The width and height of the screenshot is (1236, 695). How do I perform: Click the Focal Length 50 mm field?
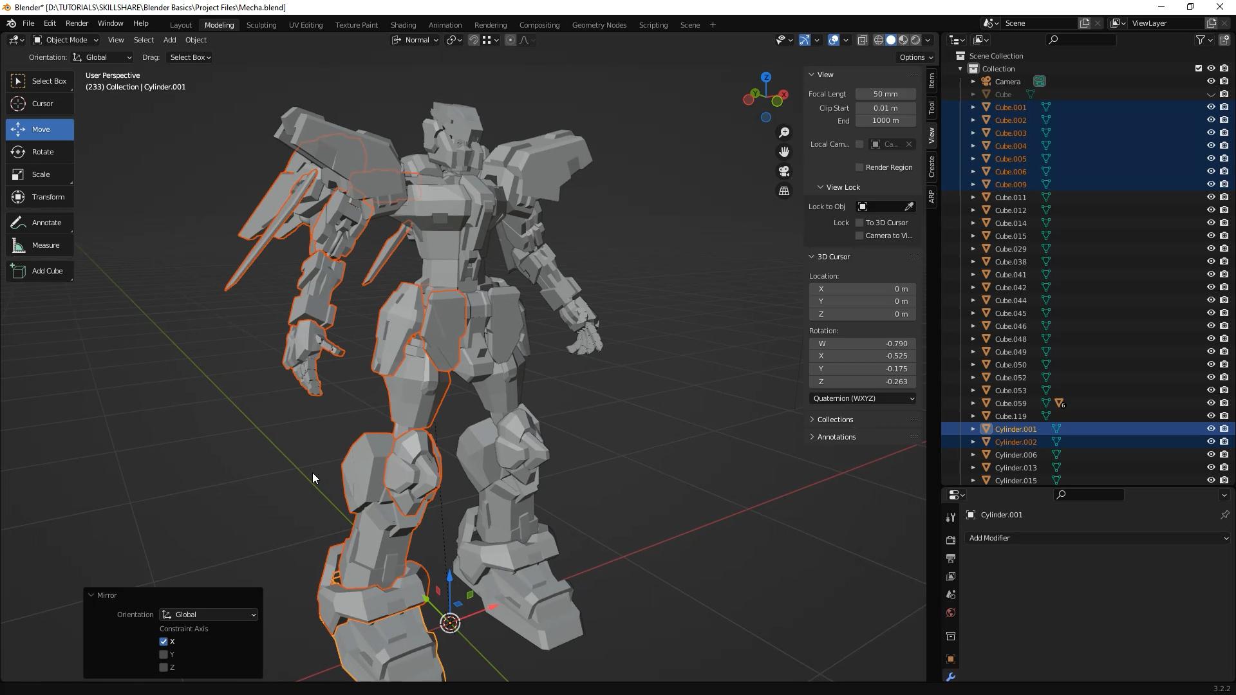(x=885, y=94)
